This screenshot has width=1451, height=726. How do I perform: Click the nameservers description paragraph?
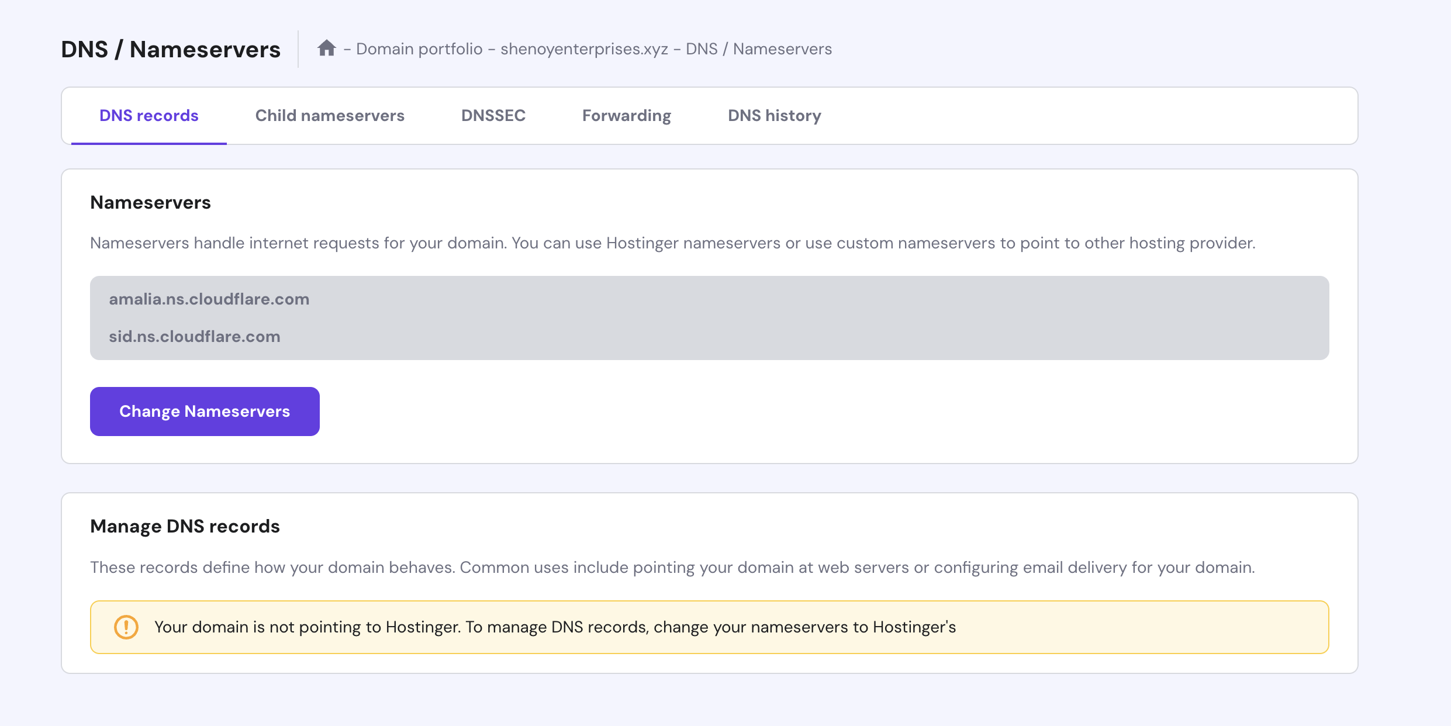(673, 243)
